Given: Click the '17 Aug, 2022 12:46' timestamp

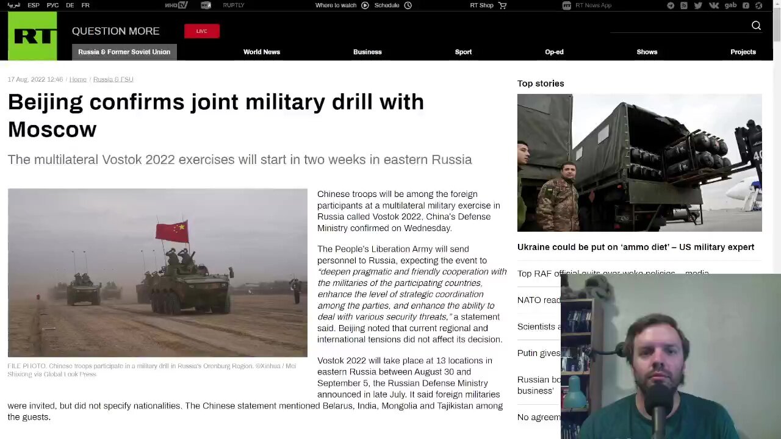Looking at the screenshot, I should click(x=35, y=79).
